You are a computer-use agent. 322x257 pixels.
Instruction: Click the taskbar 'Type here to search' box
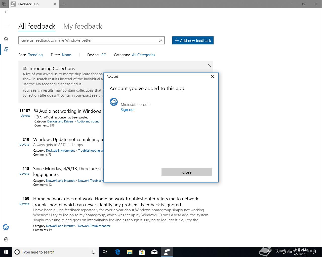(x=55, y=252)
